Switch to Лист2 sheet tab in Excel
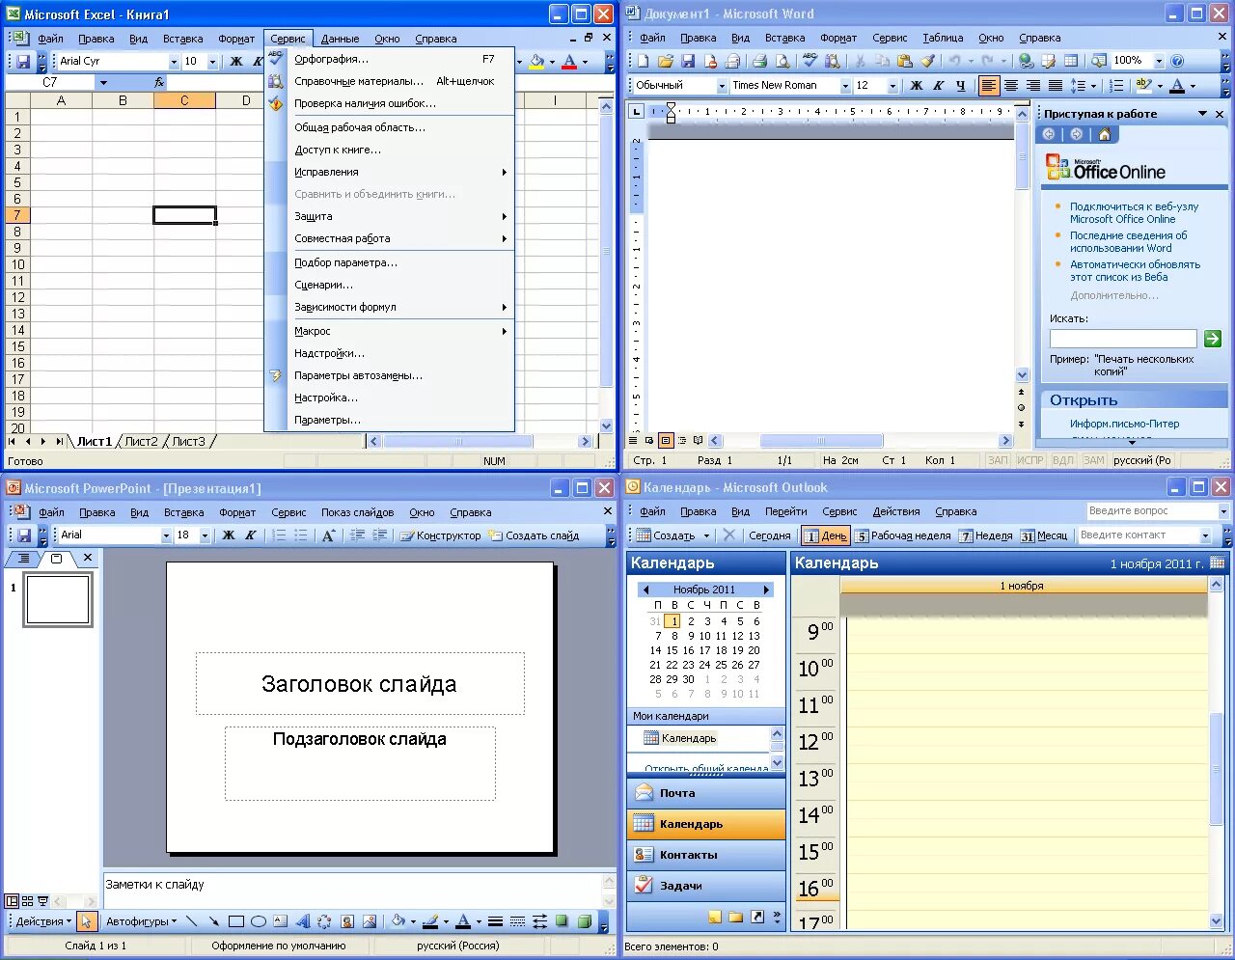This screenshot has width=1235, height=960. click(x=141, y=441)
